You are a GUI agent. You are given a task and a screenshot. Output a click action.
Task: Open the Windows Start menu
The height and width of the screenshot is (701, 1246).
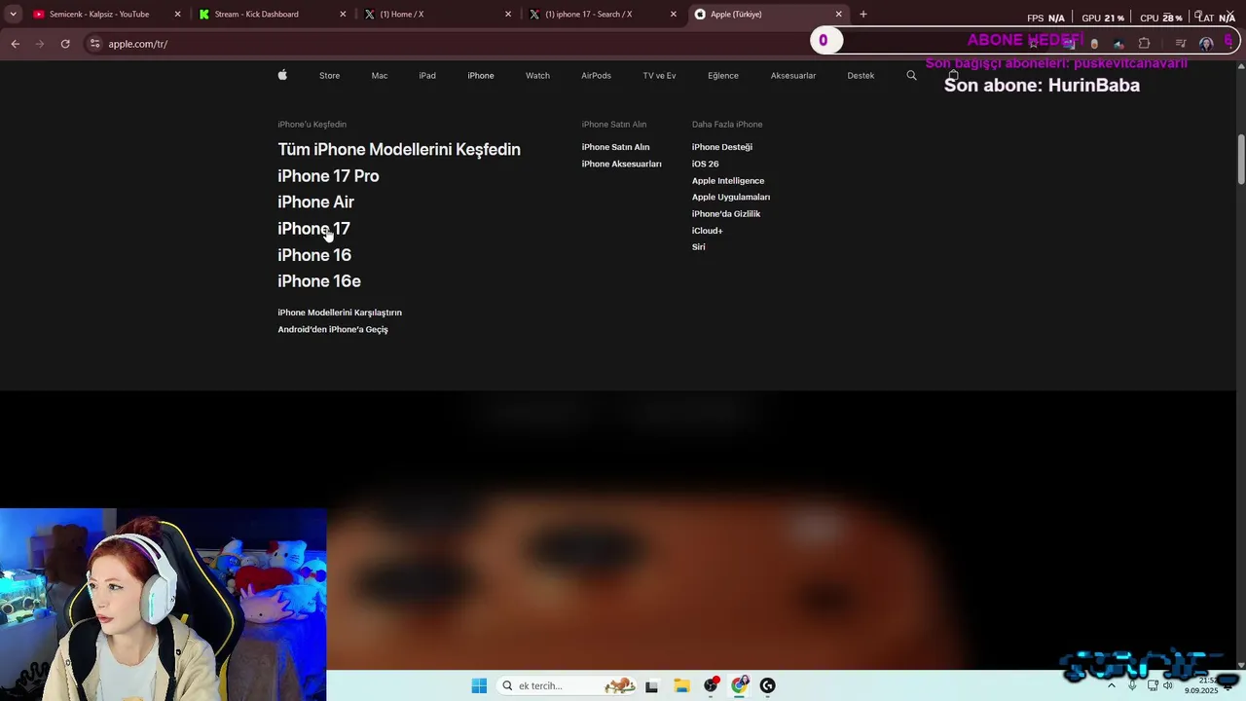point(479,685)
